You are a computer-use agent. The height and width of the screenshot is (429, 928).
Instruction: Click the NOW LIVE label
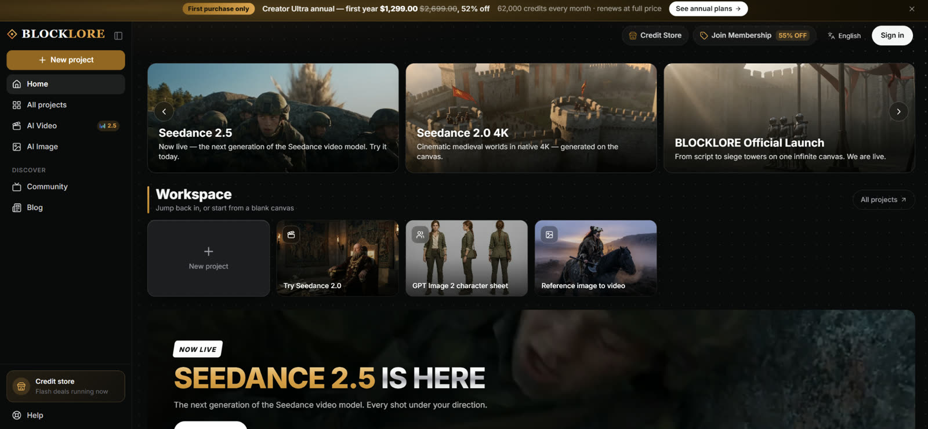click(x=198, y=349)
